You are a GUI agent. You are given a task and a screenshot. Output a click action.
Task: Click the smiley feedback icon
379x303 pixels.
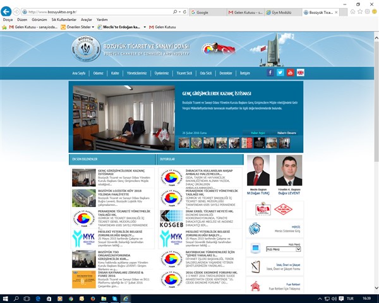[x=375, y=11]
